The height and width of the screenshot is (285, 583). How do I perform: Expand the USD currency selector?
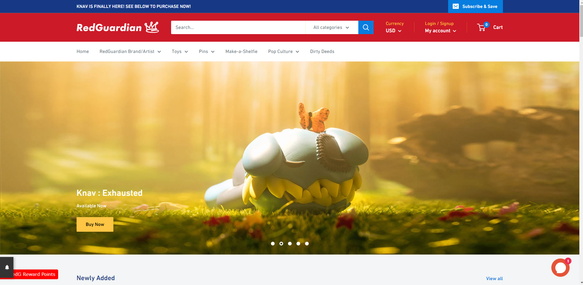click(393, 31)
